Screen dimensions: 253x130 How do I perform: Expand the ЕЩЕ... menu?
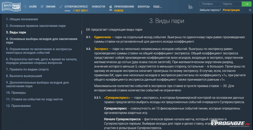click(157, 7)
